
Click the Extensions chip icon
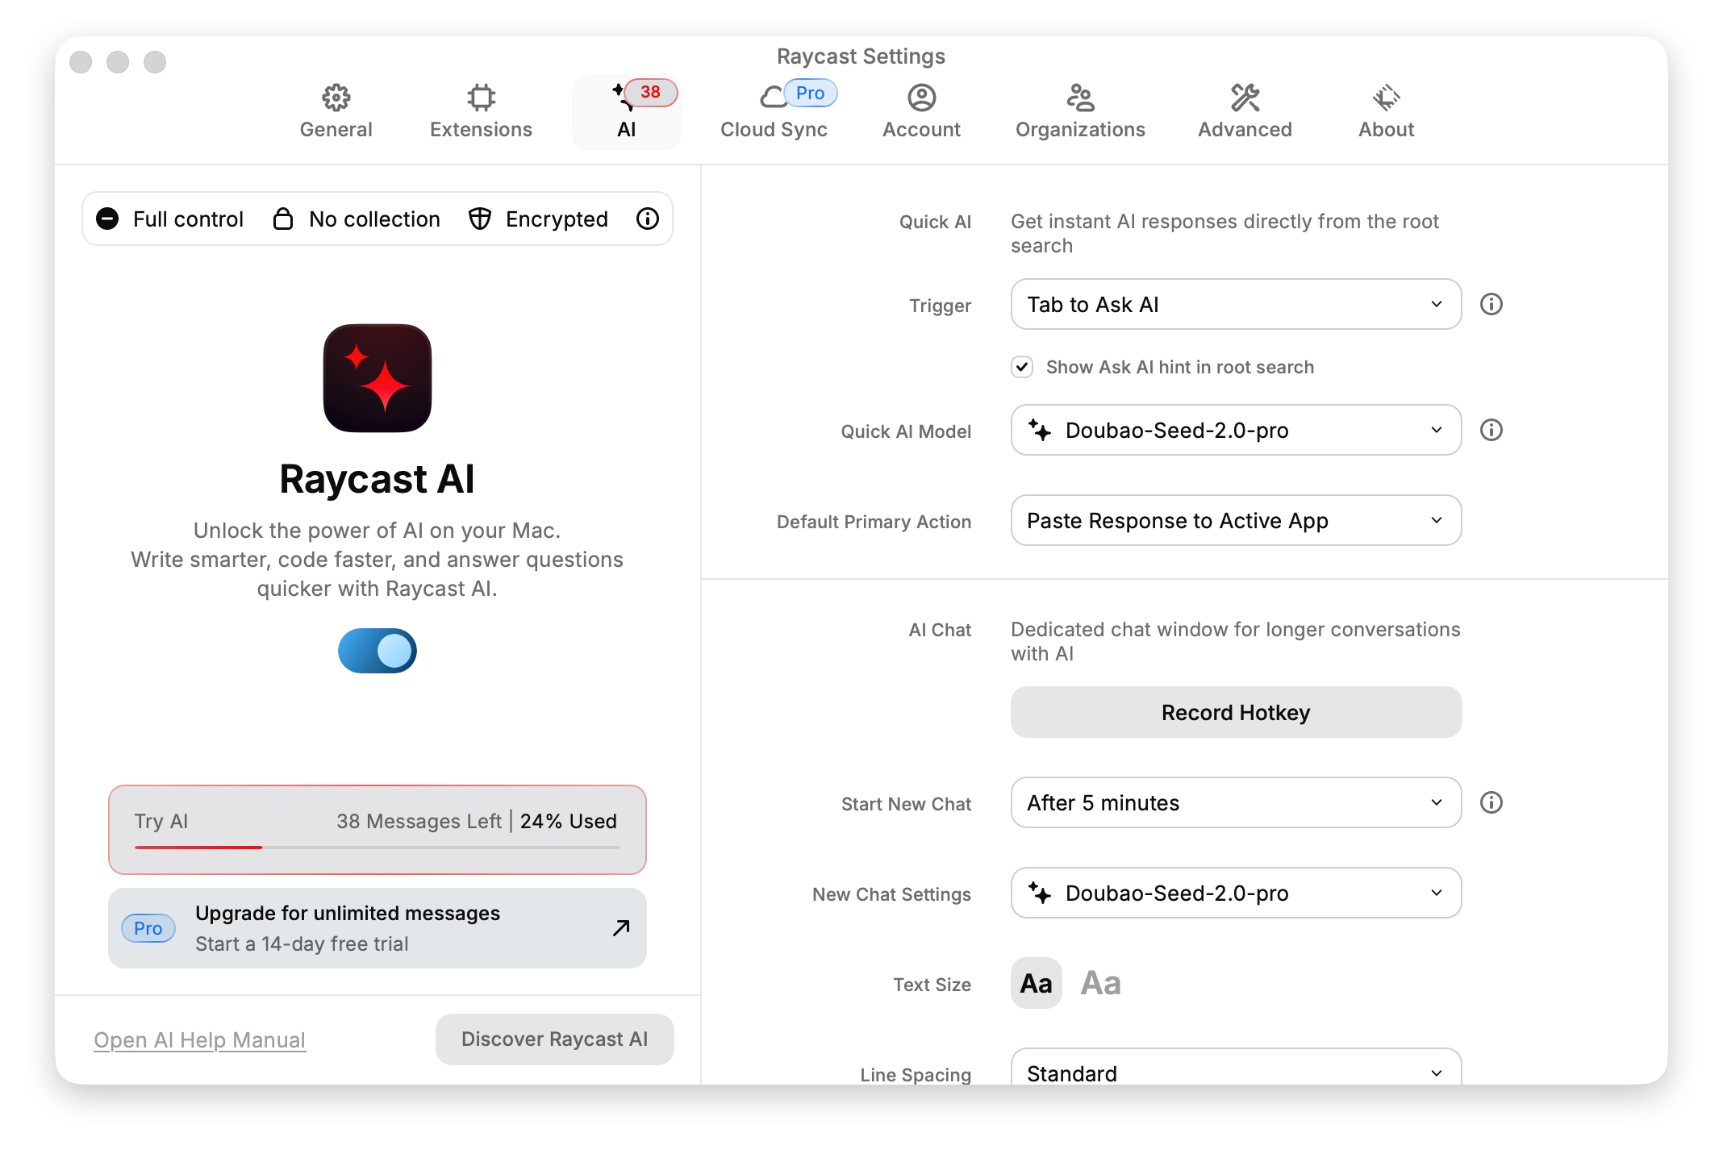point(481,98)
